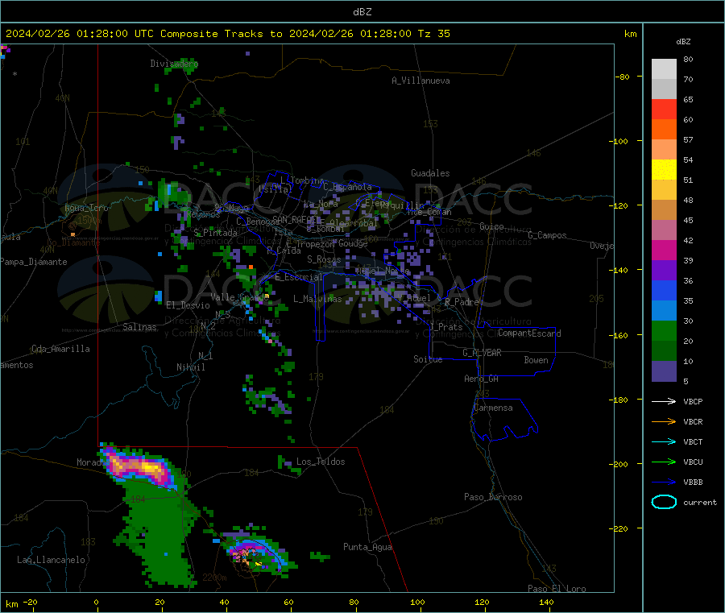Click the 'Los_Toldos' map label
Image resolution: width=725 pixels, height=613 pixels.
tap(321, 462)
